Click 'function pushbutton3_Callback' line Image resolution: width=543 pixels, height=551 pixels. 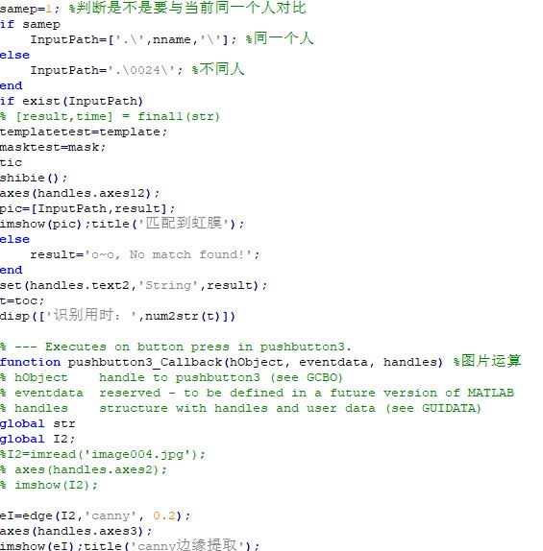tap(260, 361)
